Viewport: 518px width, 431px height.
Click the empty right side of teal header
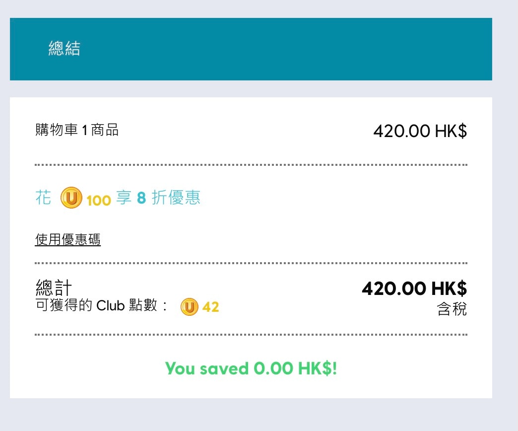coord(347,49)
